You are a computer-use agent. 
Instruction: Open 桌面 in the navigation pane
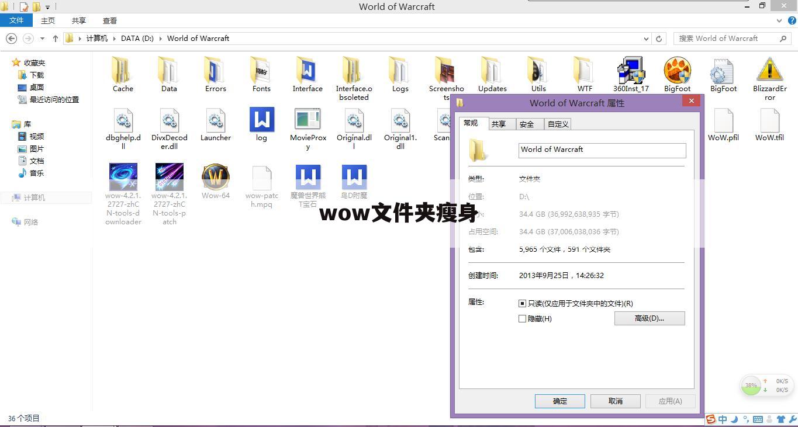pos(31,88)
